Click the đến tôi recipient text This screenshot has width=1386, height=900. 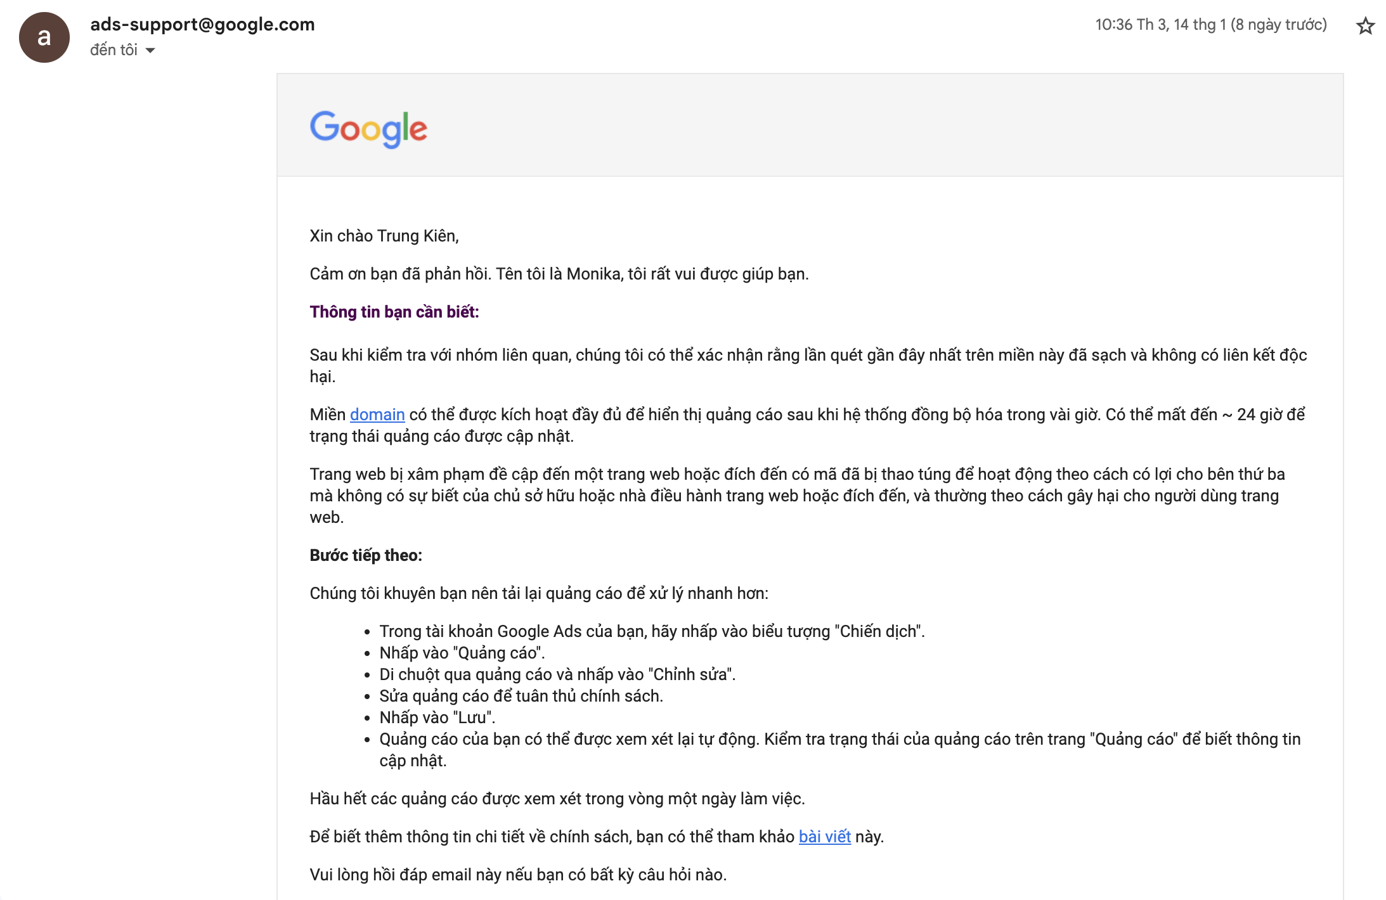tap(113, 50)
